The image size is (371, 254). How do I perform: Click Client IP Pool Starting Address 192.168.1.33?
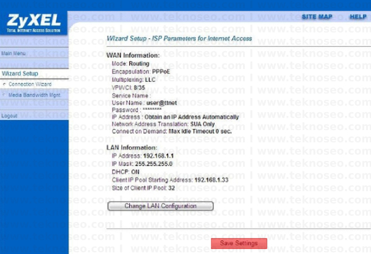tap(170, 180)
